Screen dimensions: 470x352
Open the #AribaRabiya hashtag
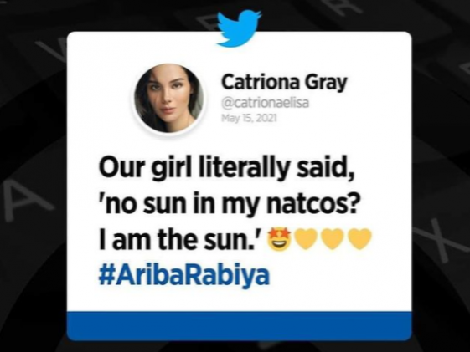[184, 275]
